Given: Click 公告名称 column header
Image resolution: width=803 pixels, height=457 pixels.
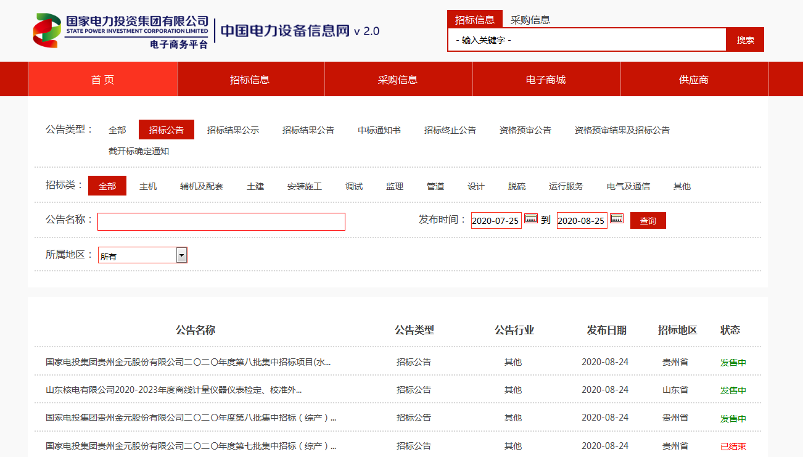Looking at the screenshot, I should coord(196,330).
